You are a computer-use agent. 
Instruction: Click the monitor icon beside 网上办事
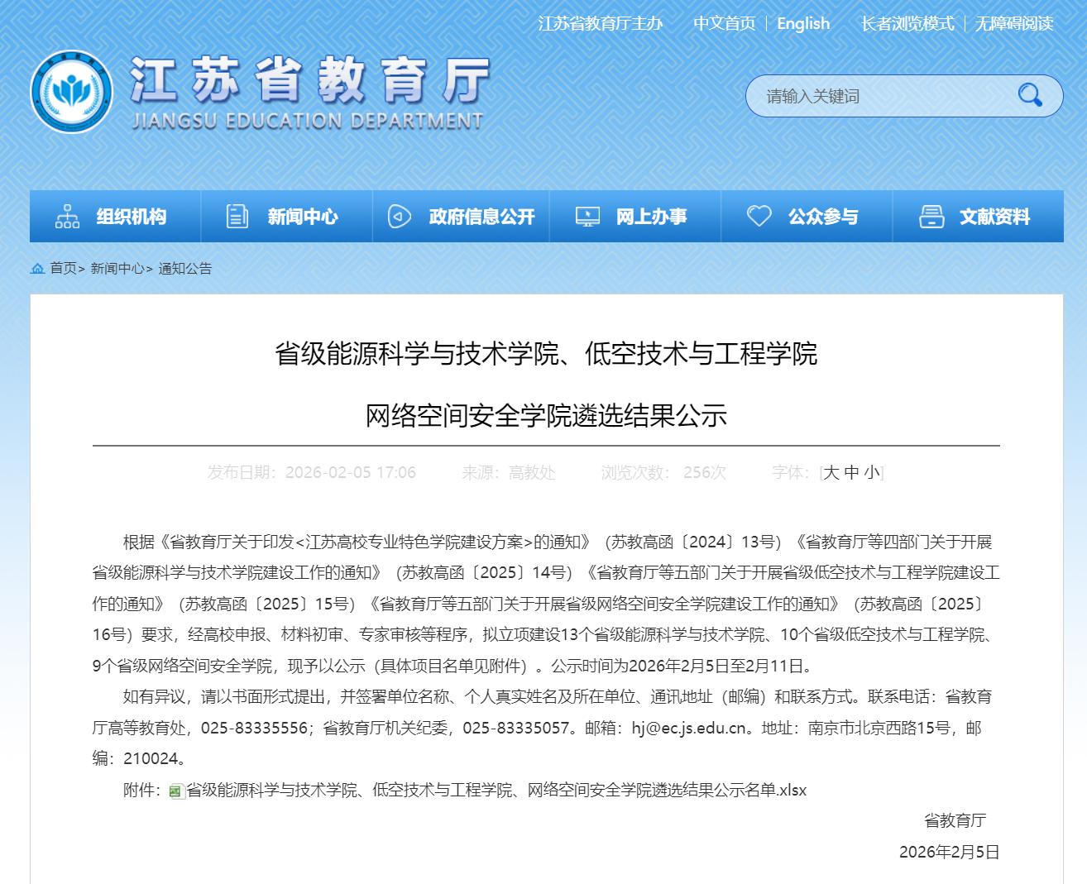point(587,217)
